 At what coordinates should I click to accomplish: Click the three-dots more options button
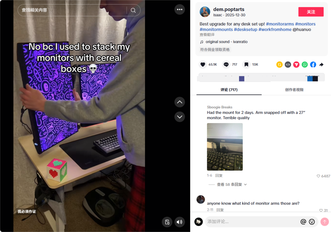click(180, 9)
